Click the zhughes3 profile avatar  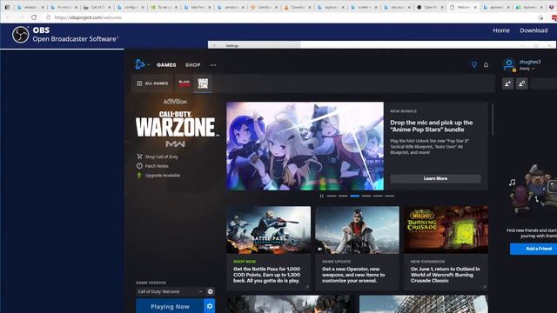[509, 64]
